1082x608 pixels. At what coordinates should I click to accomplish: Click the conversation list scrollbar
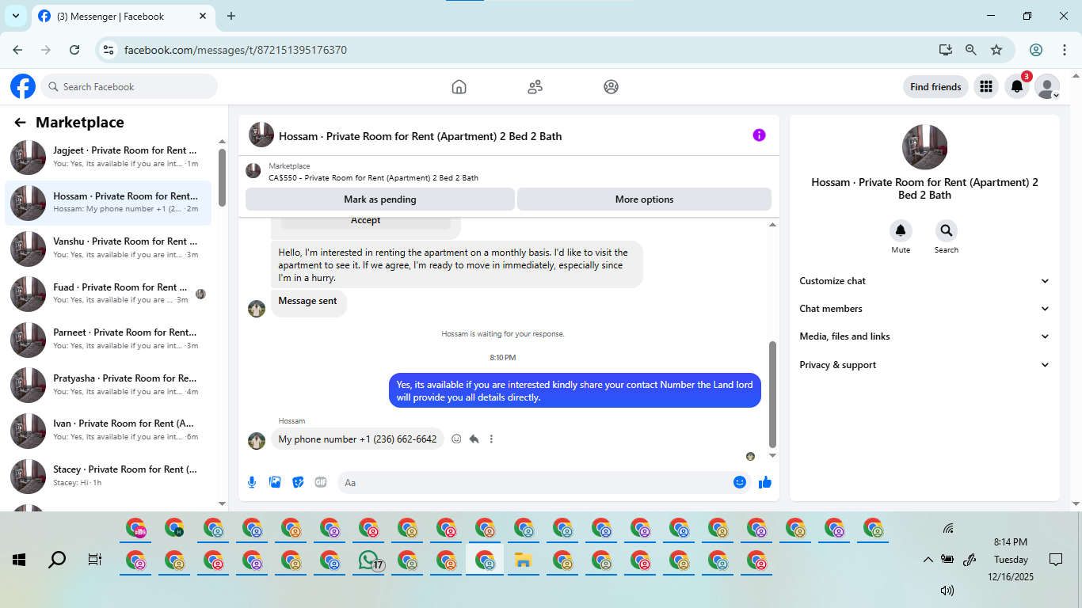tap(222, 177)
